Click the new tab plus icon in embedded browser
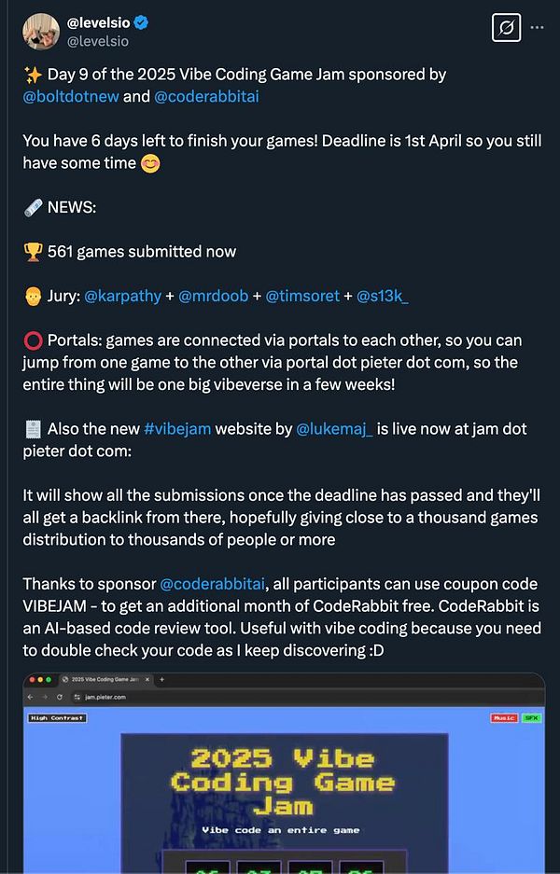 click(x=162, y=680)
